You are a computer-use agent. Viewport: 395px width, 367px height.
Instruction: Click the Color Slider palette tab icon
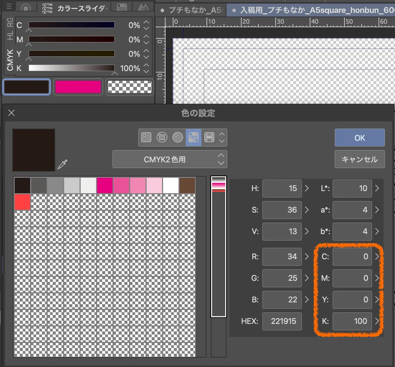tap(47, 9)
